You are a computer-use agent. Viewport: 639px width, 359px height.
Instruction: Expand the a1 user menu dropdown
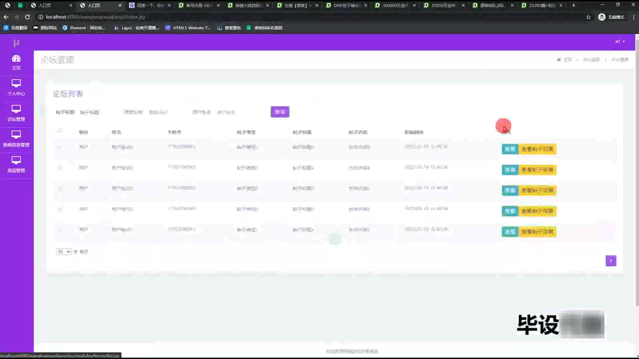click(x=620, y=42)
